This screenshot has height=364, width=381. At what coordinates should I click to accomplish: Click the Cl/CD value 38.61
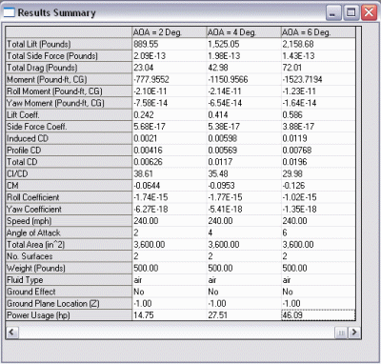(x=170, y=173)
